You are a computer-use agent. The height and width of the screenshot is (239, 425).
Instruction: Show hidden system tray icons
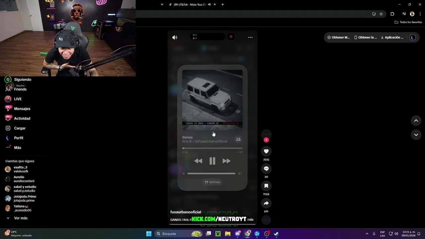pos(367,234)
